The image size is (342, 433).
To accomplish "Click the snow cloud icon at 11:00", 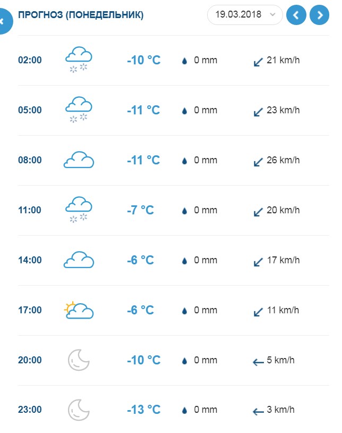I will 79,210.
